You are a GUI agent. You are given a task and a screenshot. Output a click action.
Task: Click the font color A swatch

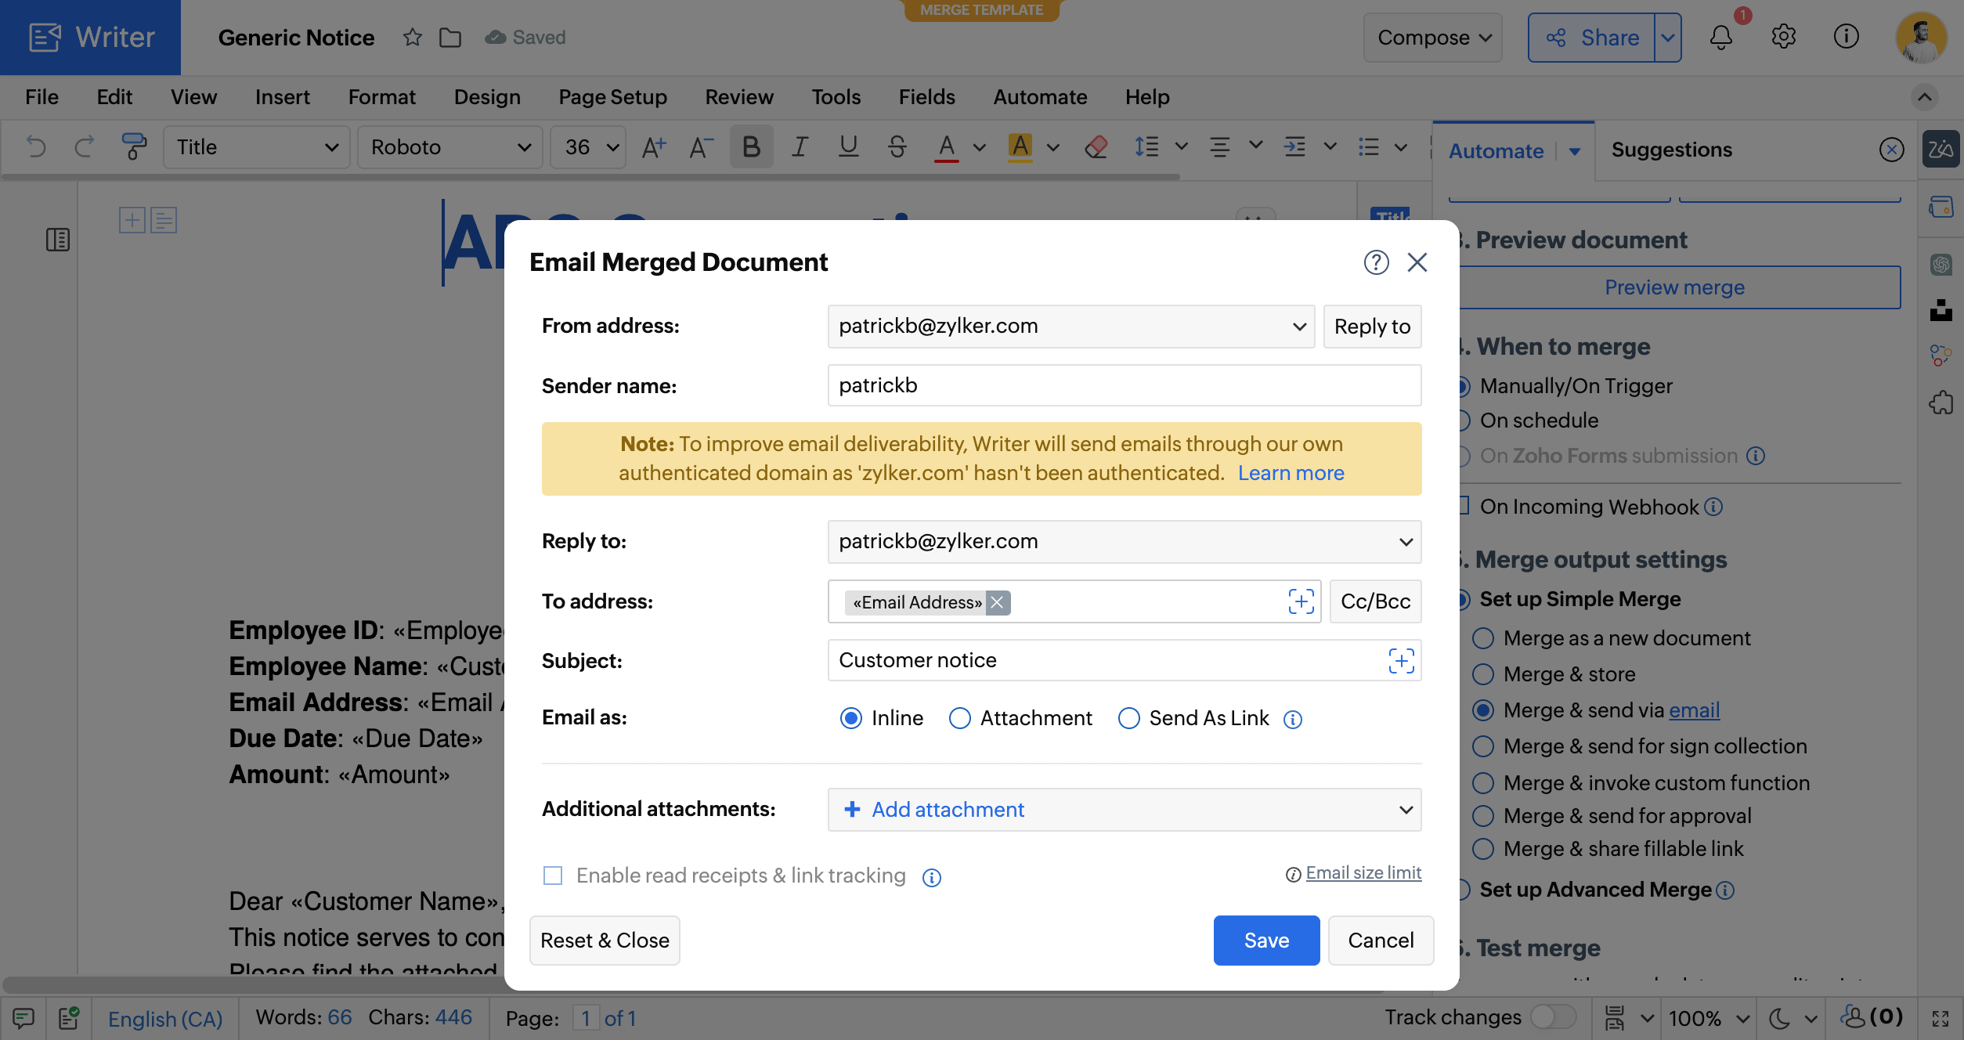pos(947,147)
